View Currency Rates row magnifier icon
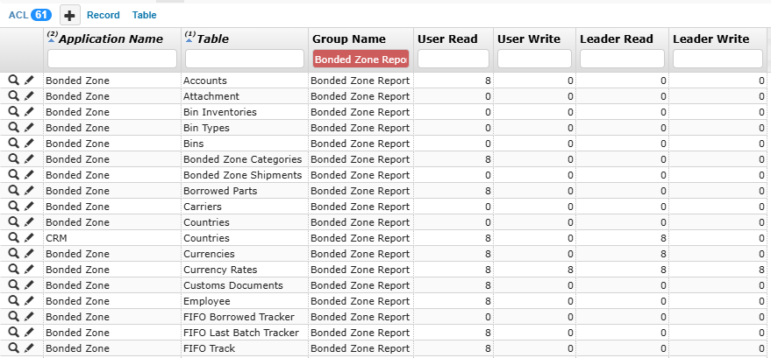 [14, 270]
